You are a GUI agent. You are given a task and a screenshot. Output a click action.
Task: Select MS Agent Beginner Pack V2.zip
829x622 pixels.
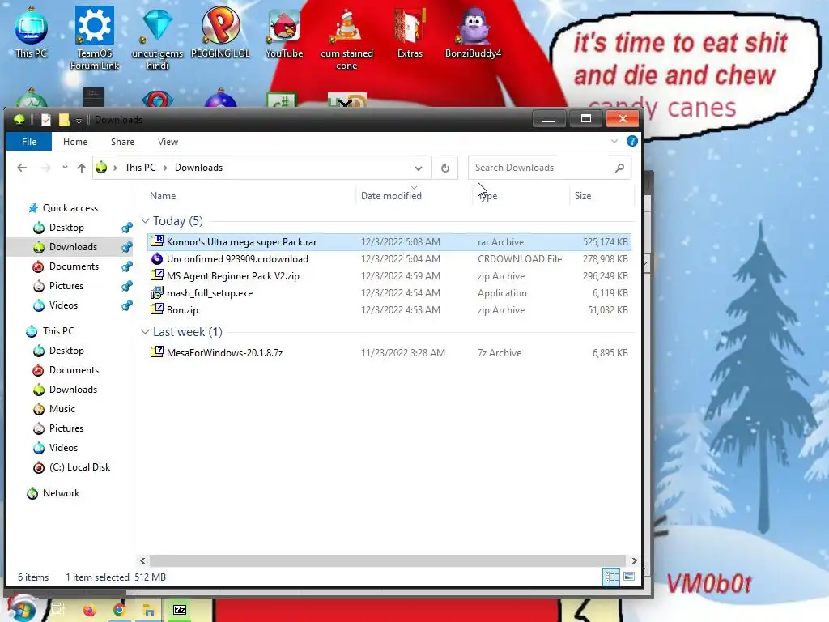(x=389, y=276)
